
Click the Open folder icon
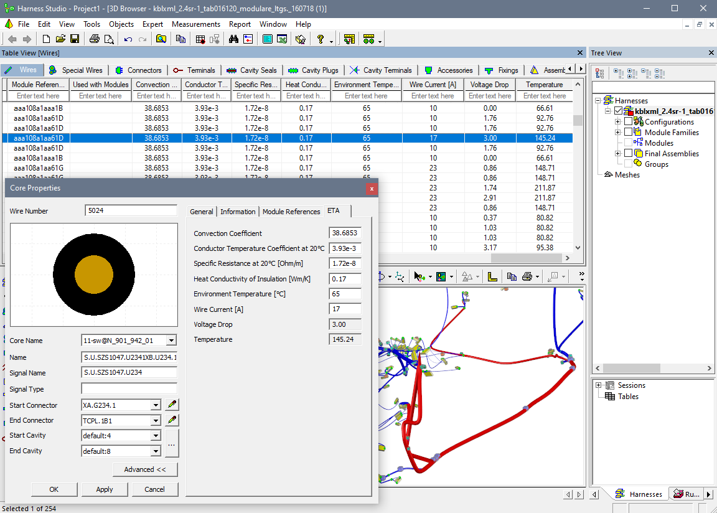click(x=60, y=39)
